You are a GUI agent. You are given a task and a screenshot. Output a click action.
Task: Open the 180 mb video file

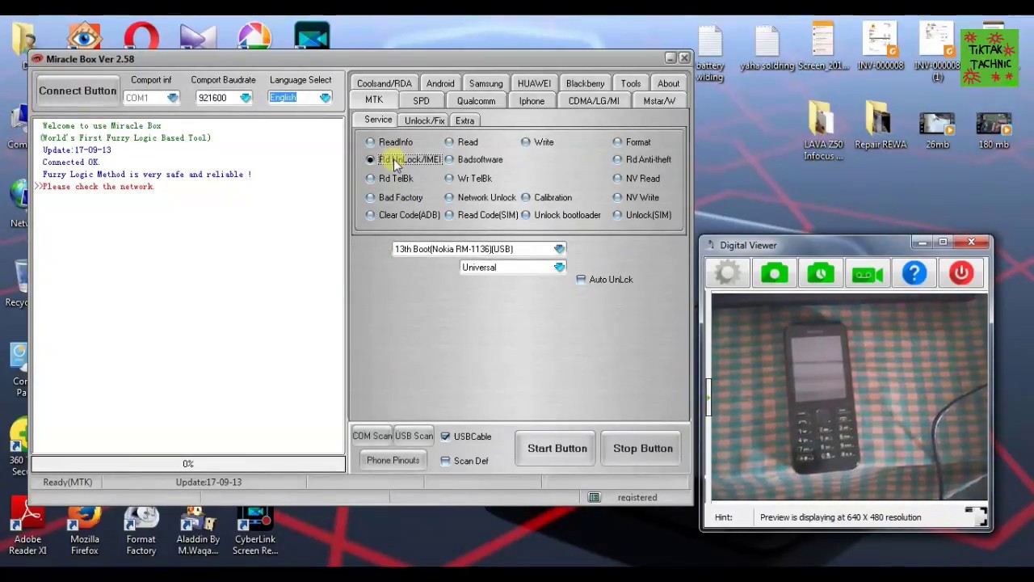click(994, 129)
